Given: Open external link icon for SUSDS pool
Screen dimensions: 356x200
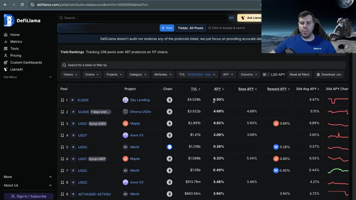Looking at the screenshot, I should click(x=72, y=100).
